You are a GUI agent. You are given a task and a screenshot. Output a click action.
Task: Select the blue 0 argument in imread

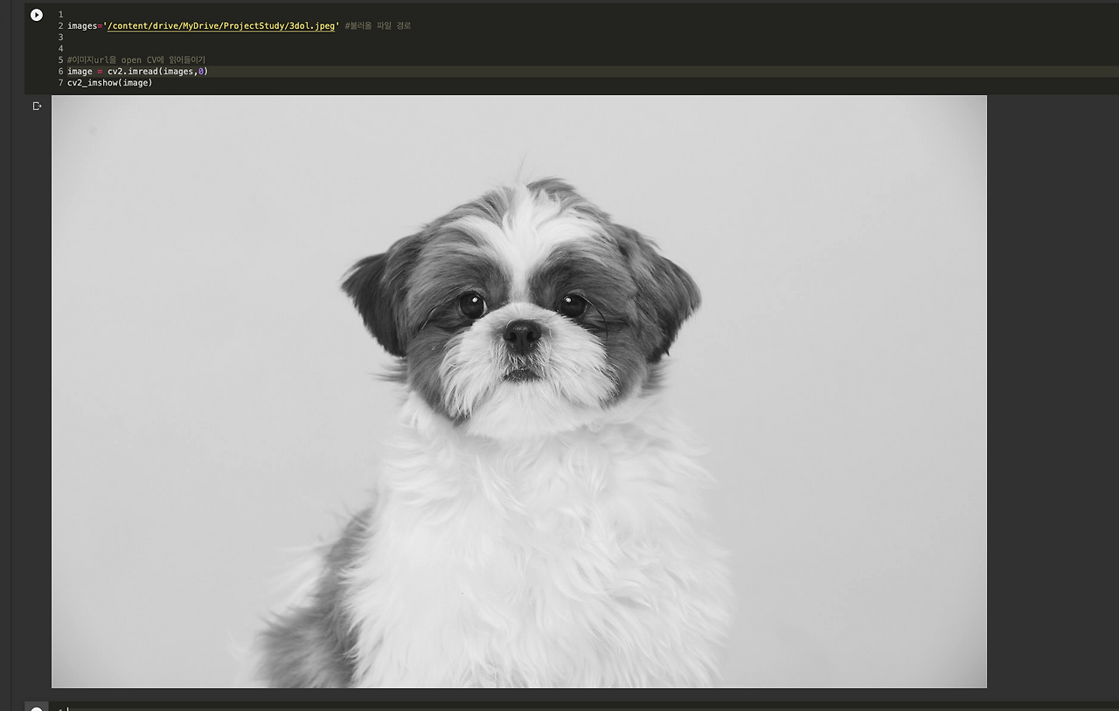coord(204,71)
